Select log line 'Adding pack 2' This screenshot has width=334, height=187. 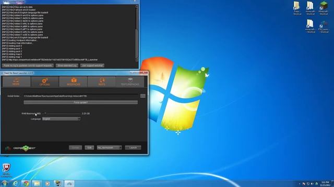12,51
